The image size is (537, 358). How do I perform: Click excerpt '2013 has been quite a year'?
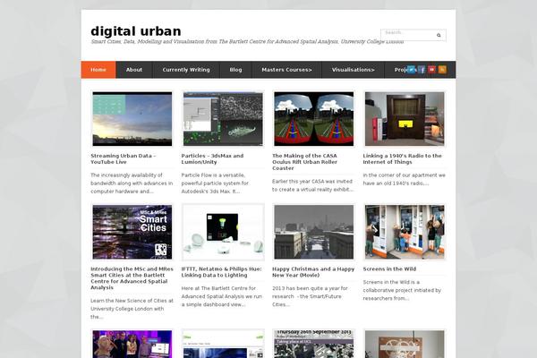(310, 296)
